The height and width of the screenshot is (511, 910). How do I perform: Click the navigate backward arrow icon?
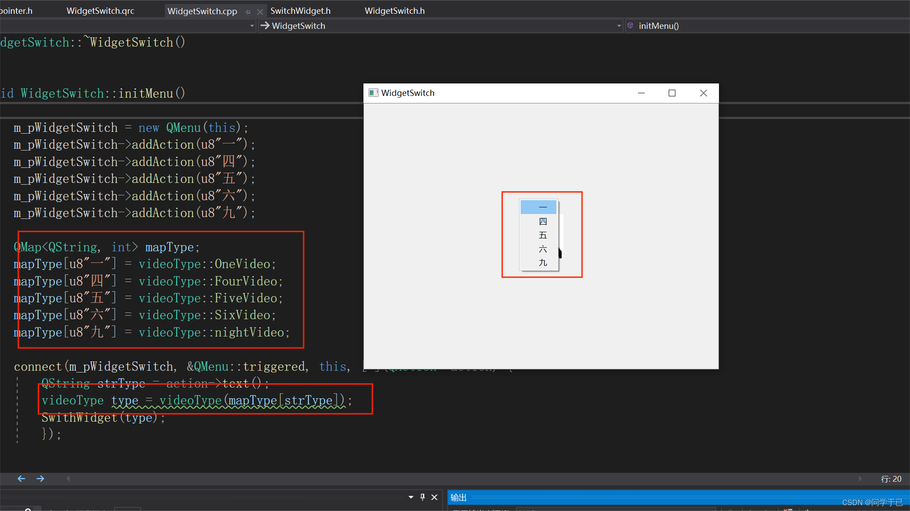pos(21,479)
